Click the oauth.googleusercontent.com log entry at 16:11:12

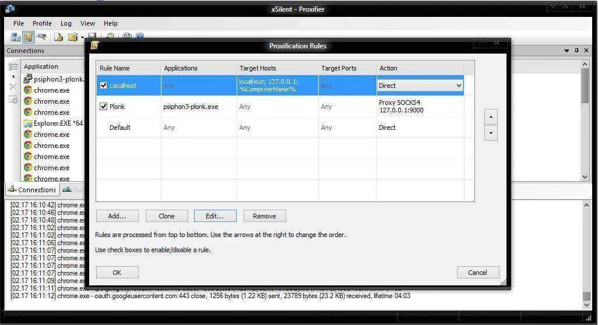(210, 296)
